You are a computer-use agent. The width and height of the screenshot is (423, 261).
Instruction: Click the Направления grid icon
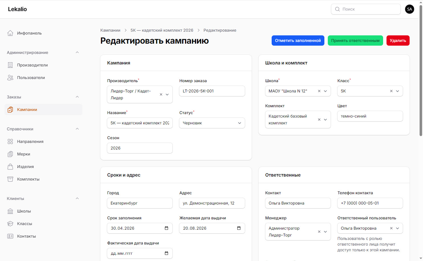[x=10, y=141]
